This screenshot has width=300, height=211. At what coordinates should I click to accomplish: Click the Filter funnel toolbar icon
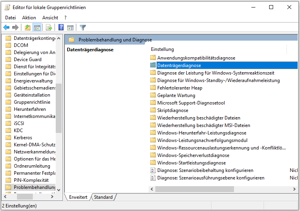pos(83,28)
